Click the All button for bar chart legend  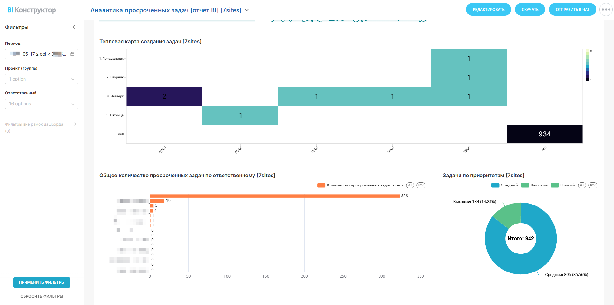click(x=410, y=185)
